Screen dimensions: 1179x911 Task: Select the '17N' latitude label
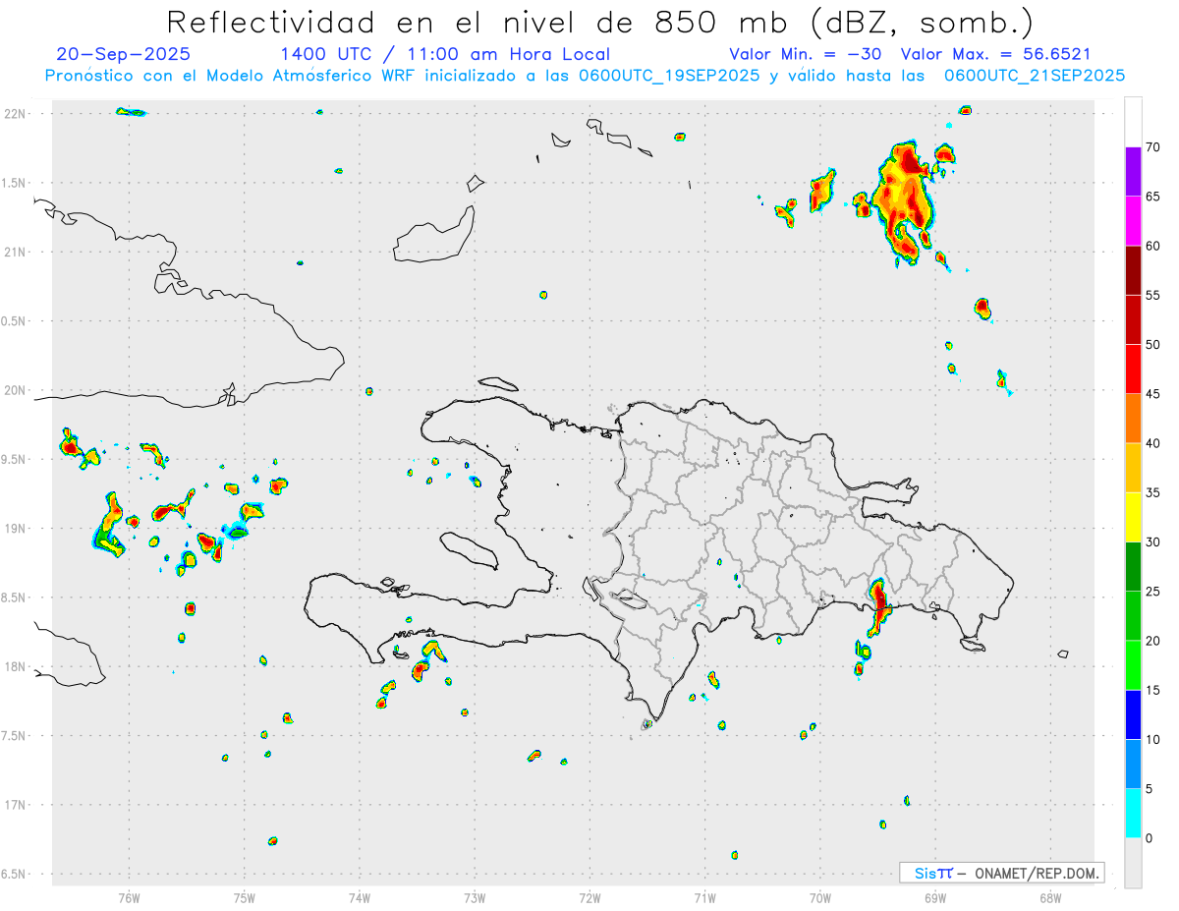(x=15, y=805)
